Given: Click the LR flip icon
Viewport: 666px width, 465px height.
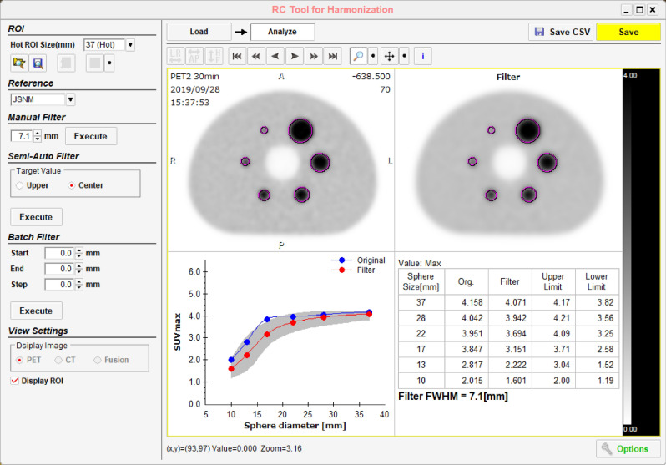Looking at the screenshot, I should coord(175,56).
